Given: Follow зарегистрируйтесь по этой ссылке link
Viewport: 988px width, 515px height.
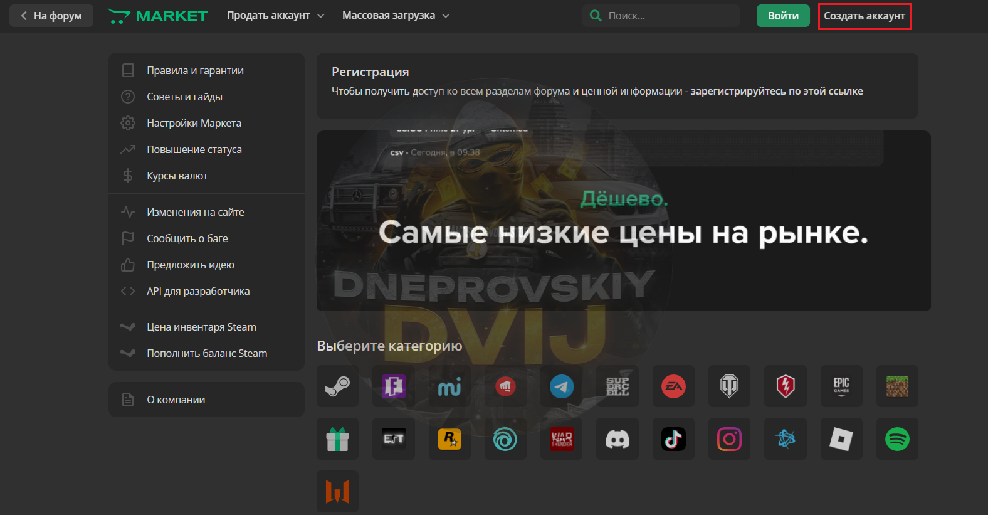Looking at the screenshot, I should 777,91.
